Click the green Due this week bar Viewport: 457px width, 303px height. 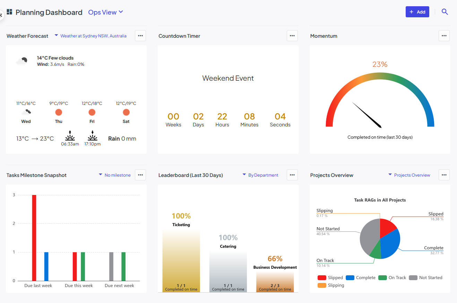[83, 266]
